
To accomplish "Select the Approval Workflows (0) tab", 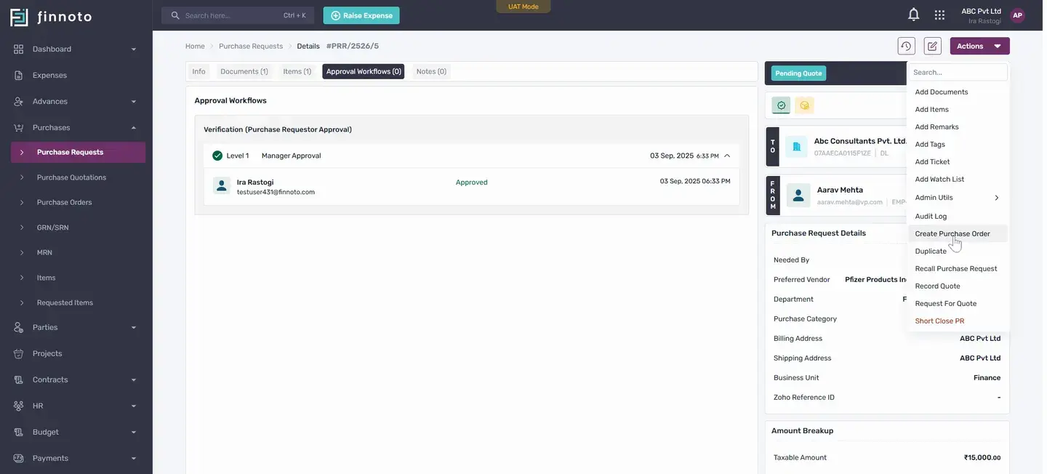I will click(x=364, y=71).
